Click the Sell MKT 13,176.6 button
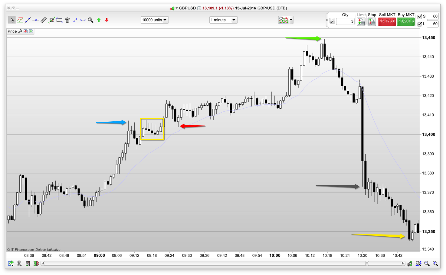The height and width of the screenshot is (275, 446). 387,21
